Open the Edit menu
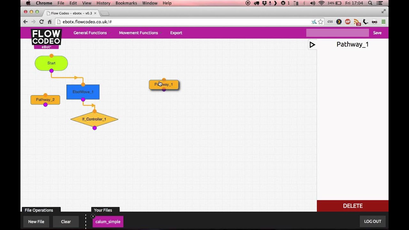The height and width of the screenshot is (230, 409). coord(73,3)
